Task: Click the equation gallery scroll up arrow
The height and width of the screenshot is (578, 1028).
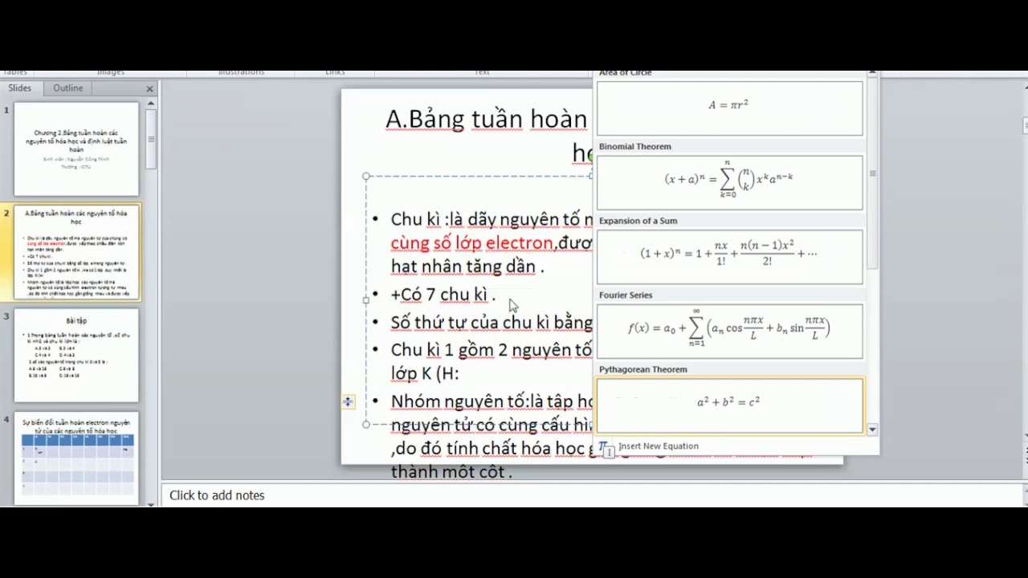Action: coord(872,74)
